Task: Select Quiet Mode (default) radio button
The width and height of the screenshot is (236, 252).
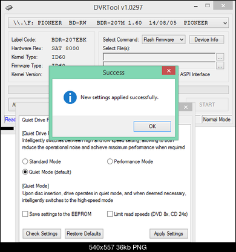Action: [x=25, y=172]
